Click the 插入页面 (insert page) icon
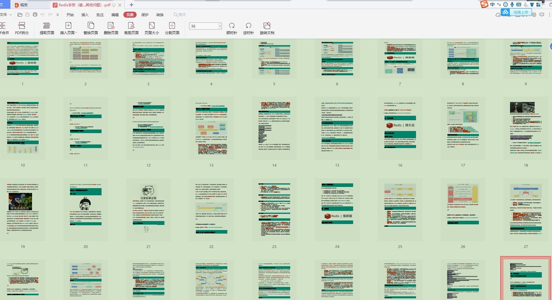Viewport: 552px width, 300px height. pyautogui.click(x=68, y=25)
